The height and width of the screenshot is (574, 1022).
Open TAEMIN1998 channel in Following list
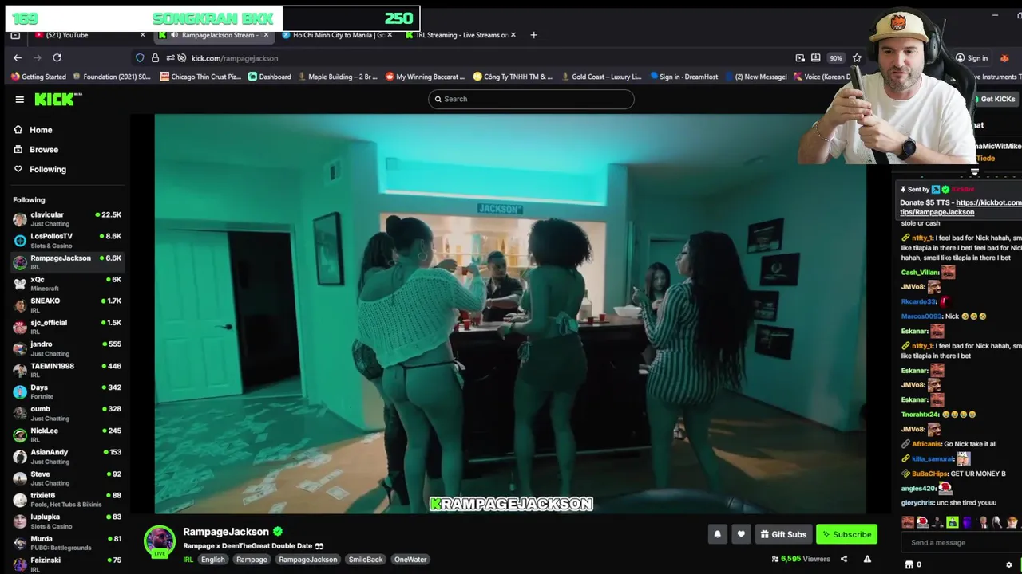pos(67,369)
